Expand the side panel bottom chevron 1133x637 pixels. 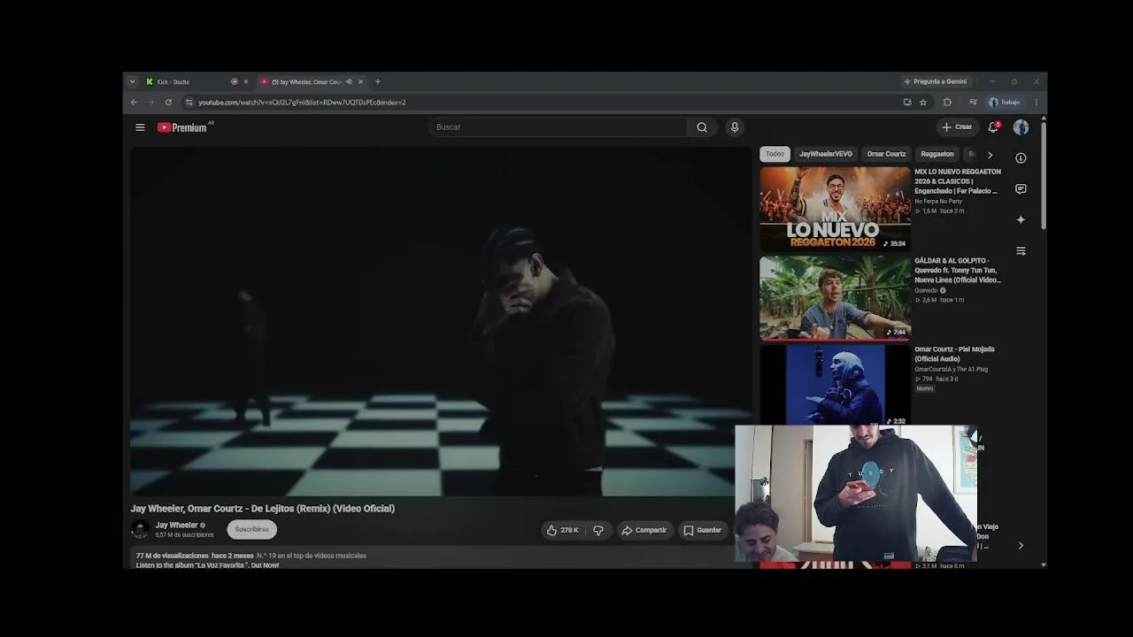pos(1021,546)
